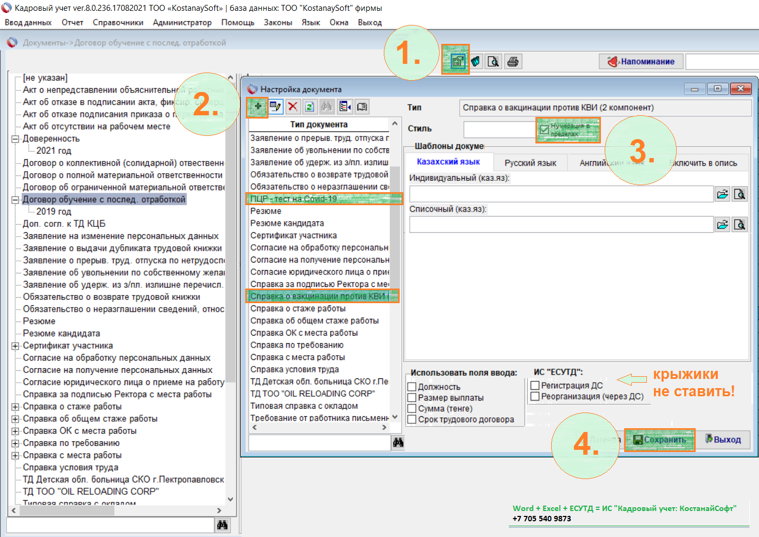Switch to Русский язык tab
This screenshot has height=537, width=759.
531,163
